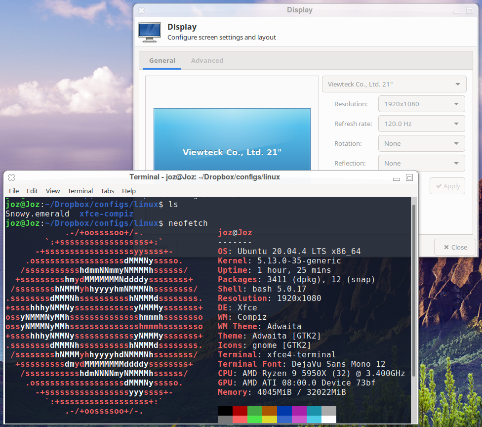Screen dimensions: 482x427
Task: Click the 'Terminal: xfce4-terminal' line
Action: pos(277,355)
